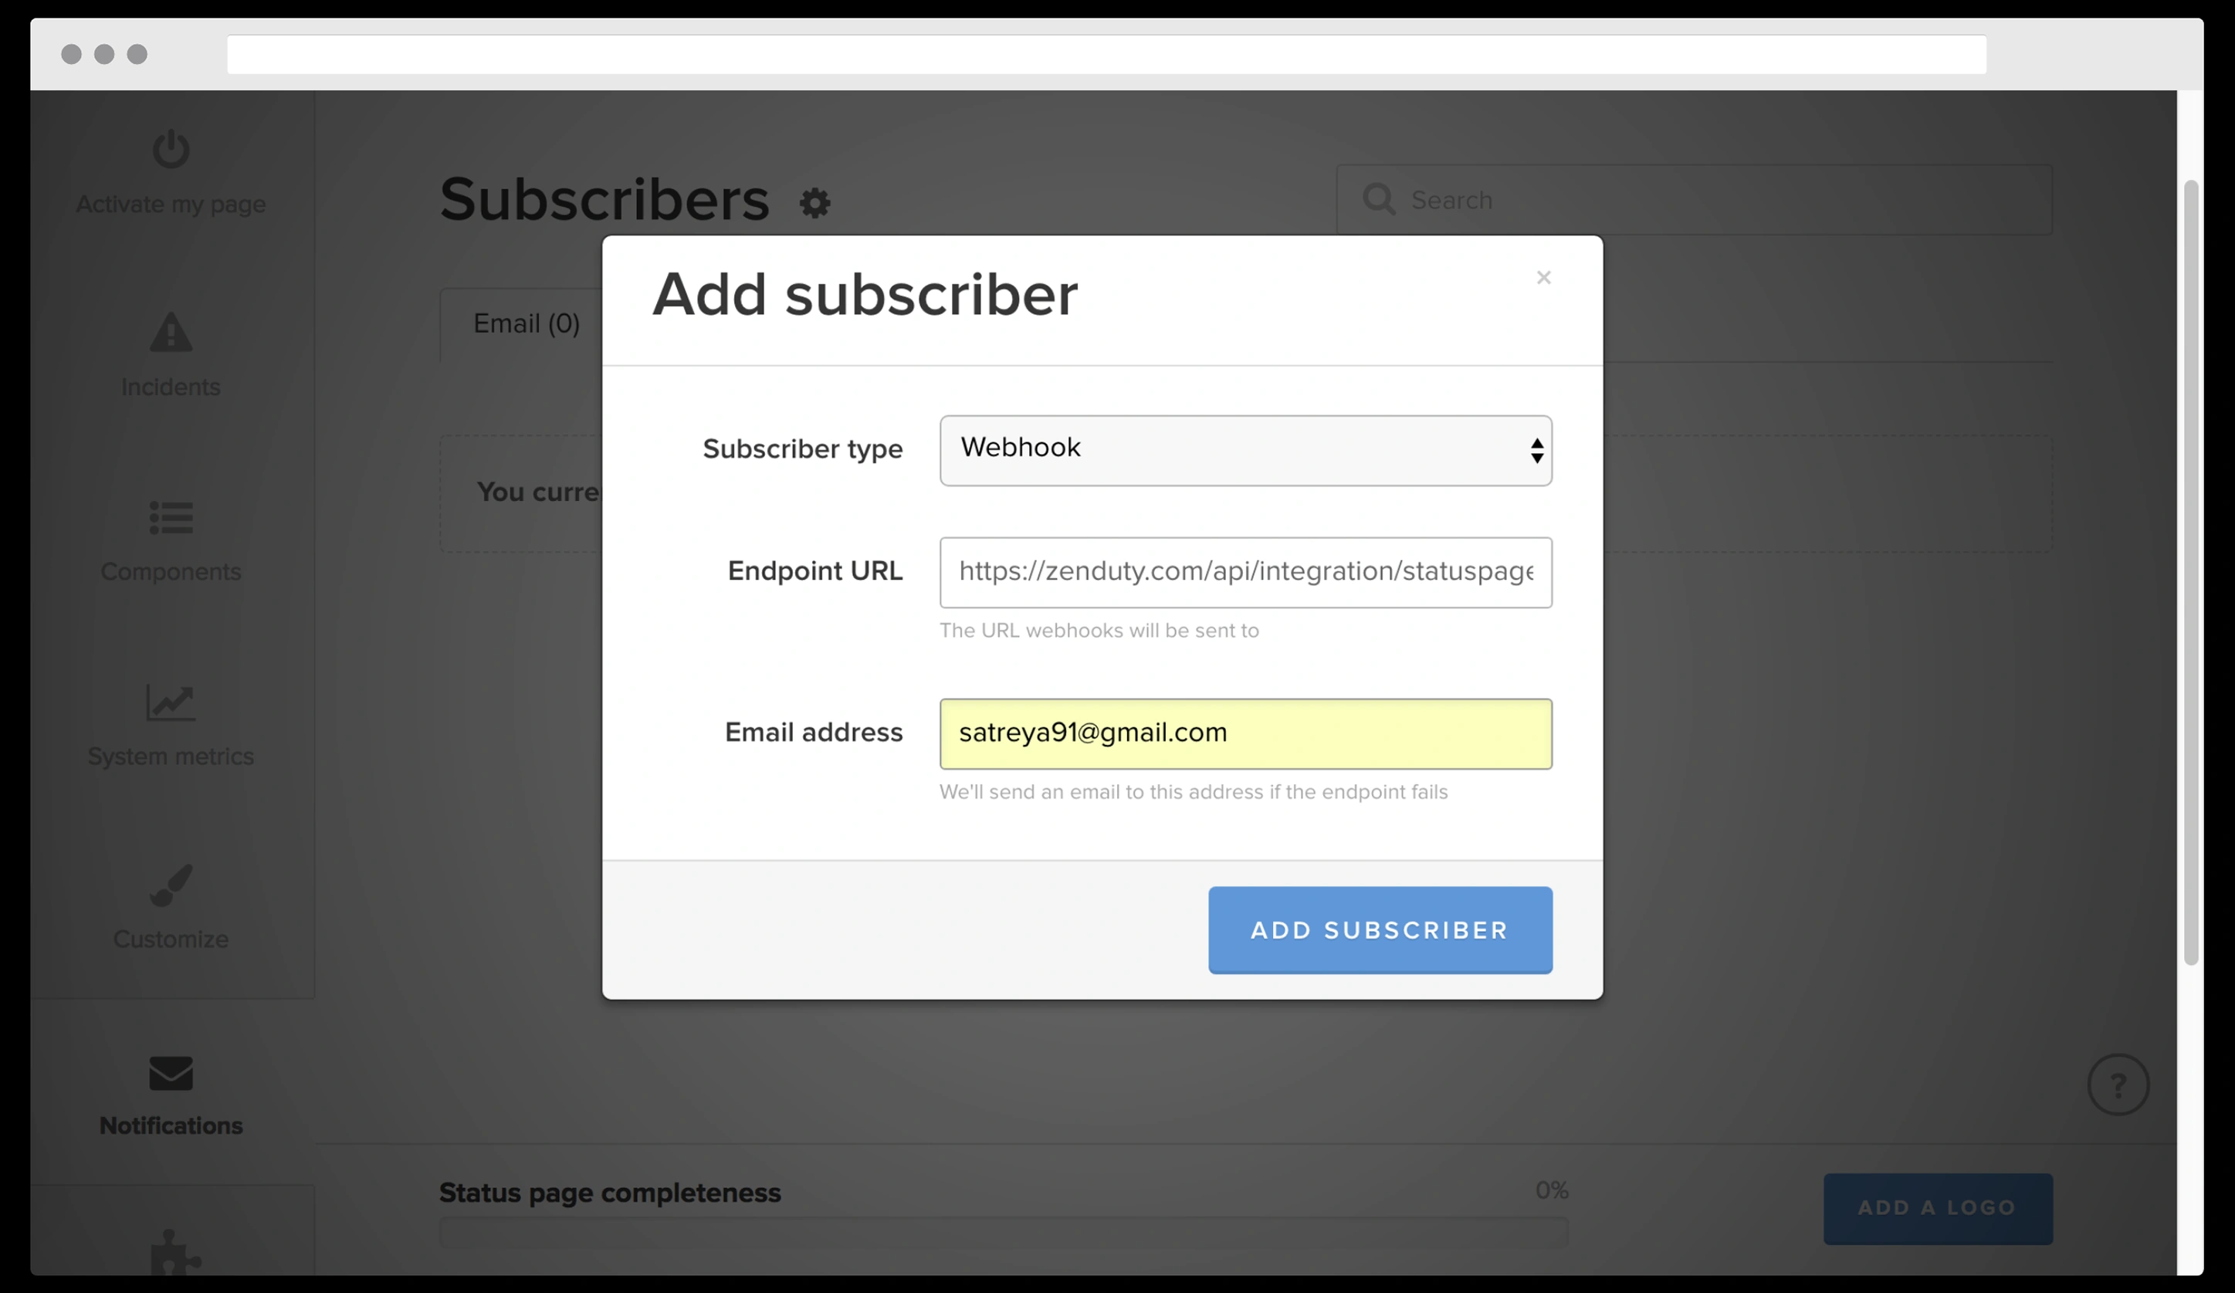
Task: Click the Subscriber type dropdown arrows
Action: (1536, 451)
